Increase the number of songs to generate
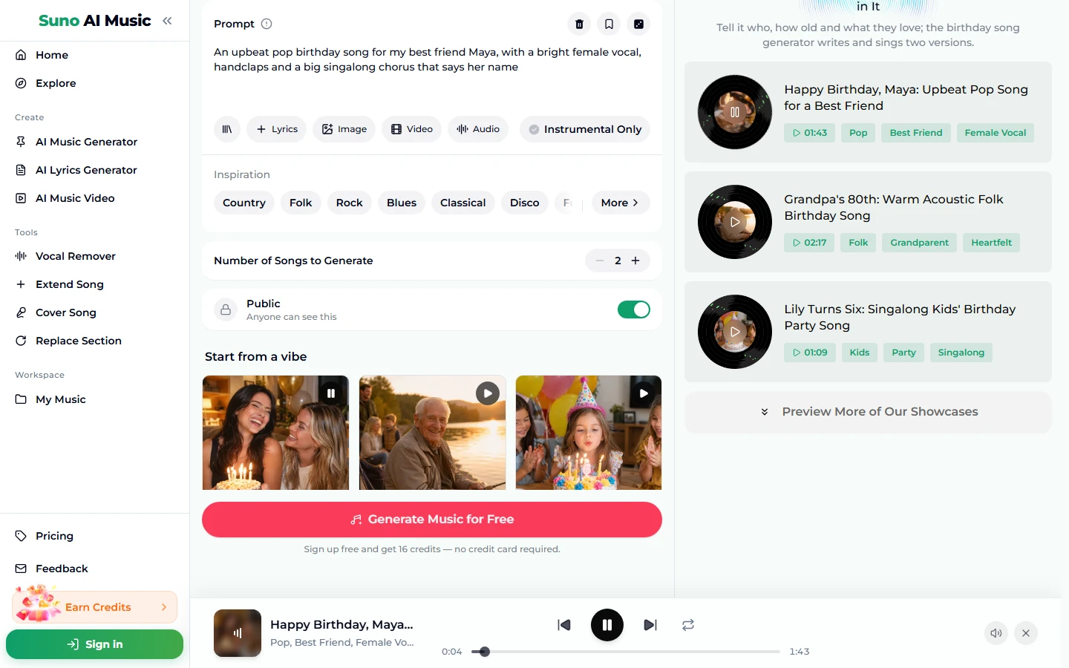This screenshot has width=1069, height=668. (635, 261)
